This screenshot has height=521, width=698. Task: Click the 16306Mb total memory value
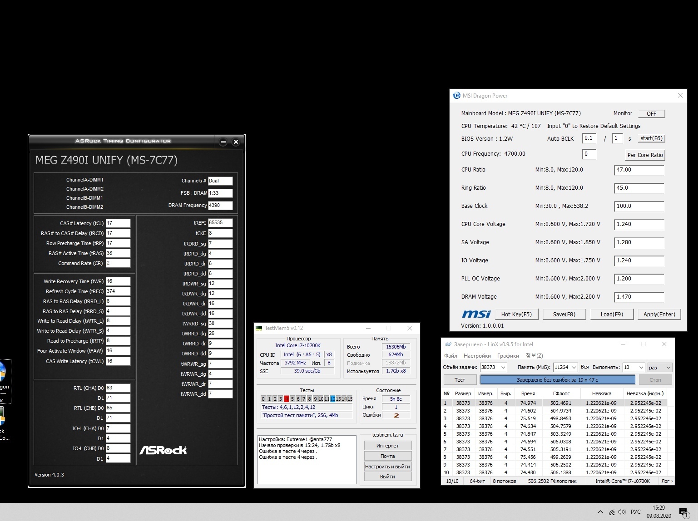(x=396, y=347)
